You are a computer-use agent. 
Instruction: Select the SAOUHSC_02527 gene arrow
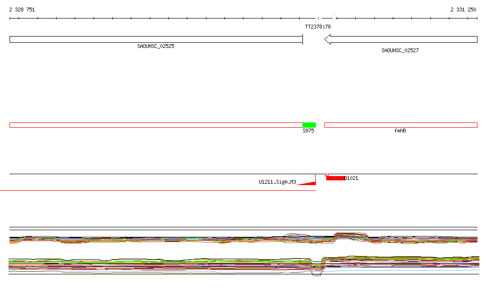pyautogui.click(x=400, y=39)
